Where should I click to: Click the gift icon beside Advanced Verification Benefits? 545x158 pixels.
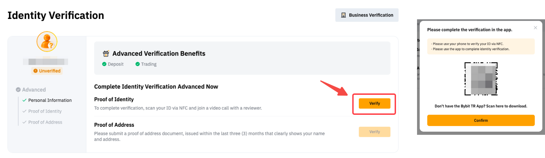click(106, 54)
